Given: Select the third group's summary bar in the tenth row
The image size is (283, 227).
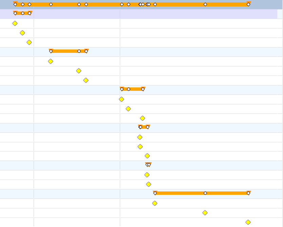Looking at the screenshot, I should click(x=132, y=89).
